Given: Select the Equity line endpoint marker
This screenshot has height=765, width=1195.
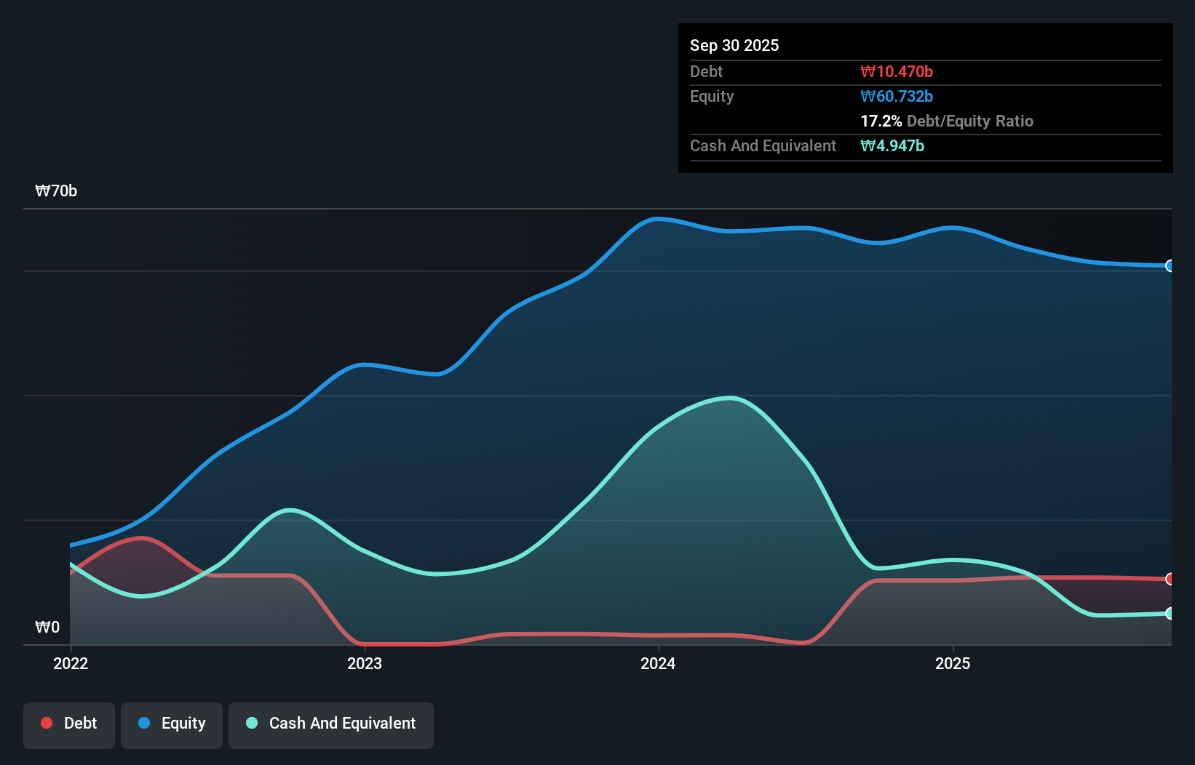Looking at the screenshot, I should coord(1170,266).
